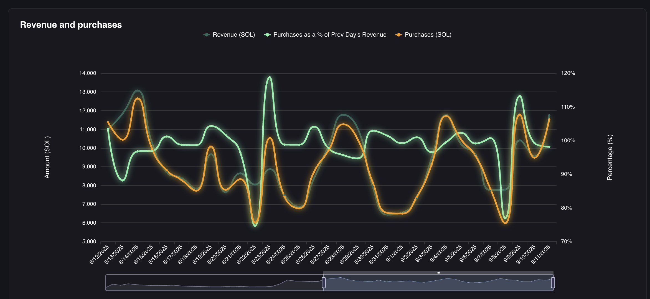Screen dimensions: 650x299
Task: Click the 14,000 left axis tick label
Action: [x=88, y=73]
